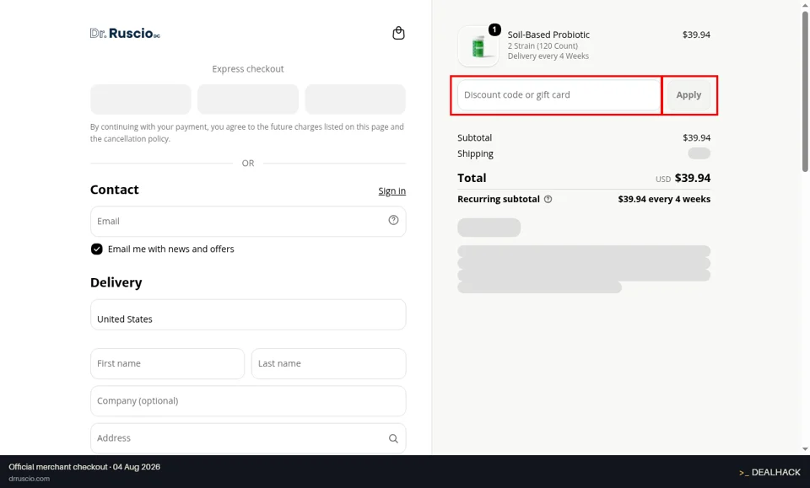
Task: Click the page vertical scrollbar thumb
Action: click(x=805, y=90)
